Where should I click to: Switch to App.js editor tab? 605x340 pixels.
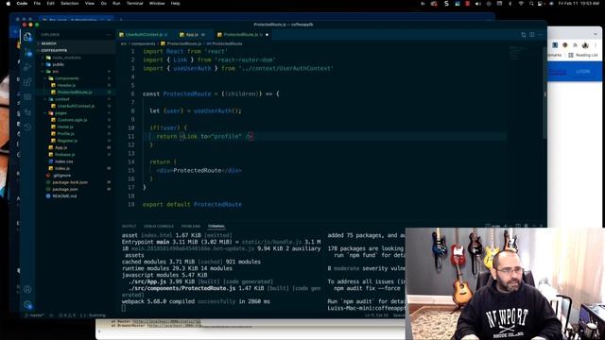(x=192, y=35)
